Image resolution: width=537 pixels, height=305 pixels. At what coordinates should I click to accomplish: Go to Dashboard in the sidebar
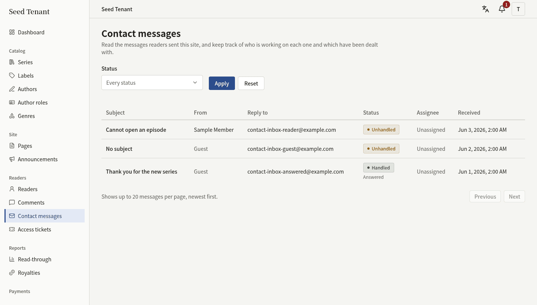point(45,32)
